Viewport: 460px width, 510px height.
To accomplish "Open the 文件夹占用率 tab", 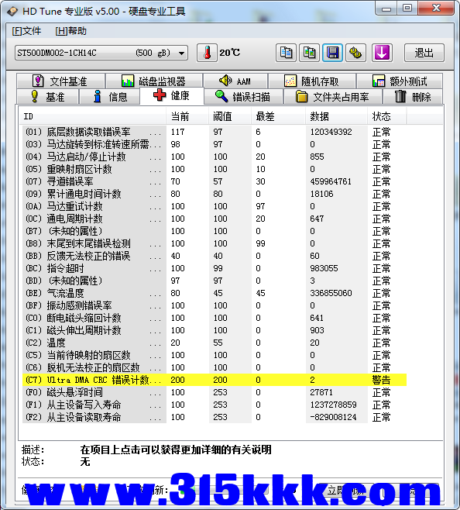I will [x=332, y=97].
